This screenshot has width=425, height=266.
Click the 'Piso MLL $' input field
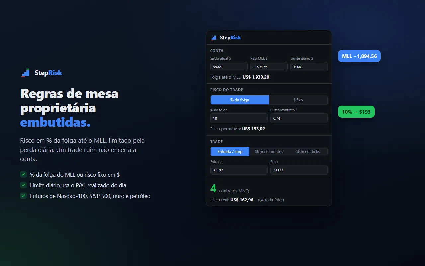269,67
